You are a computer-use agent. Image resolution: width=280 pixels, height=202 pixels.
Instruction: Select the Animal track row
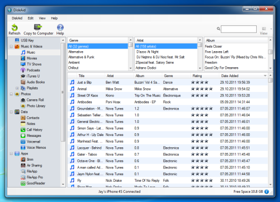(167, 89)
